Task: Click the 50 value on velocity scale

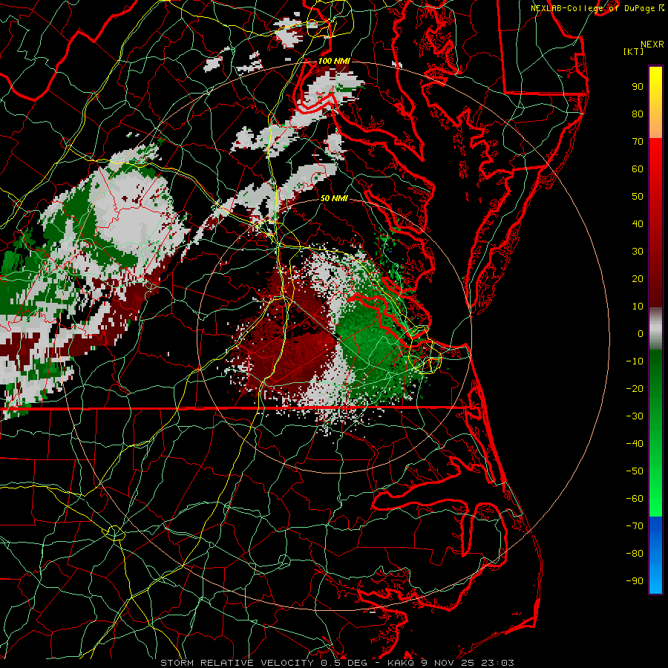Action: click(638, 197)
